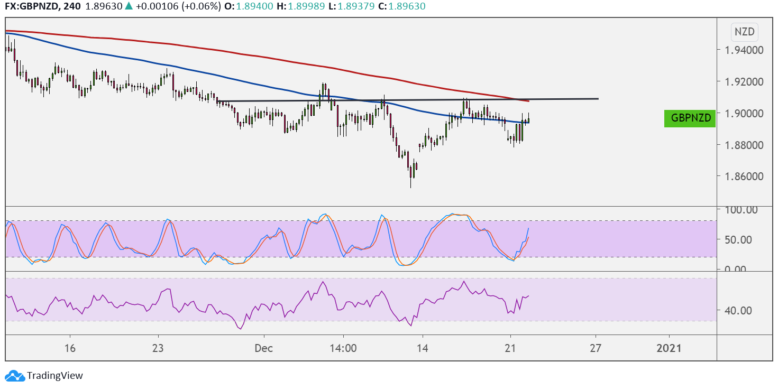
Task: Select the purple RSI indicator line
Action: tap(267, 305)
